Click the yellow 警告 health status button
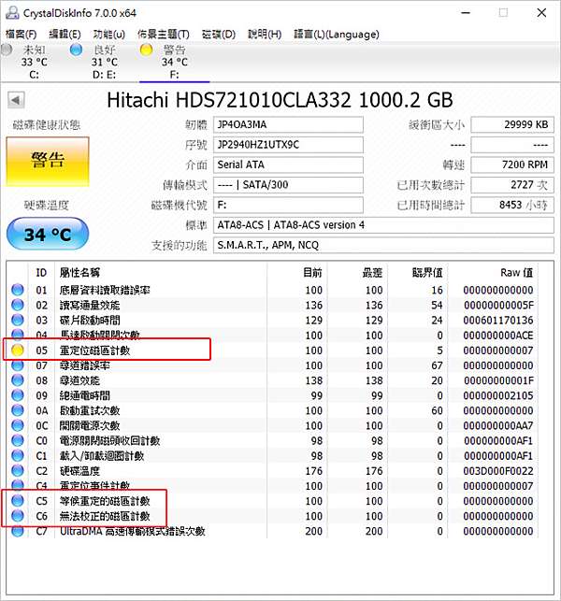561x601 pixels. click(48, 162)
